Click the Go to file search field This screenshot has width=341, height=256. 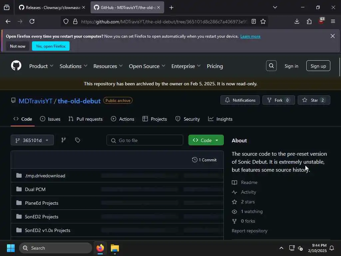coord(145,140)
